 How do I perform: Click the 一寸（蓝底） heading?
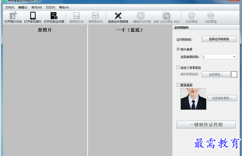pos(129,30)
